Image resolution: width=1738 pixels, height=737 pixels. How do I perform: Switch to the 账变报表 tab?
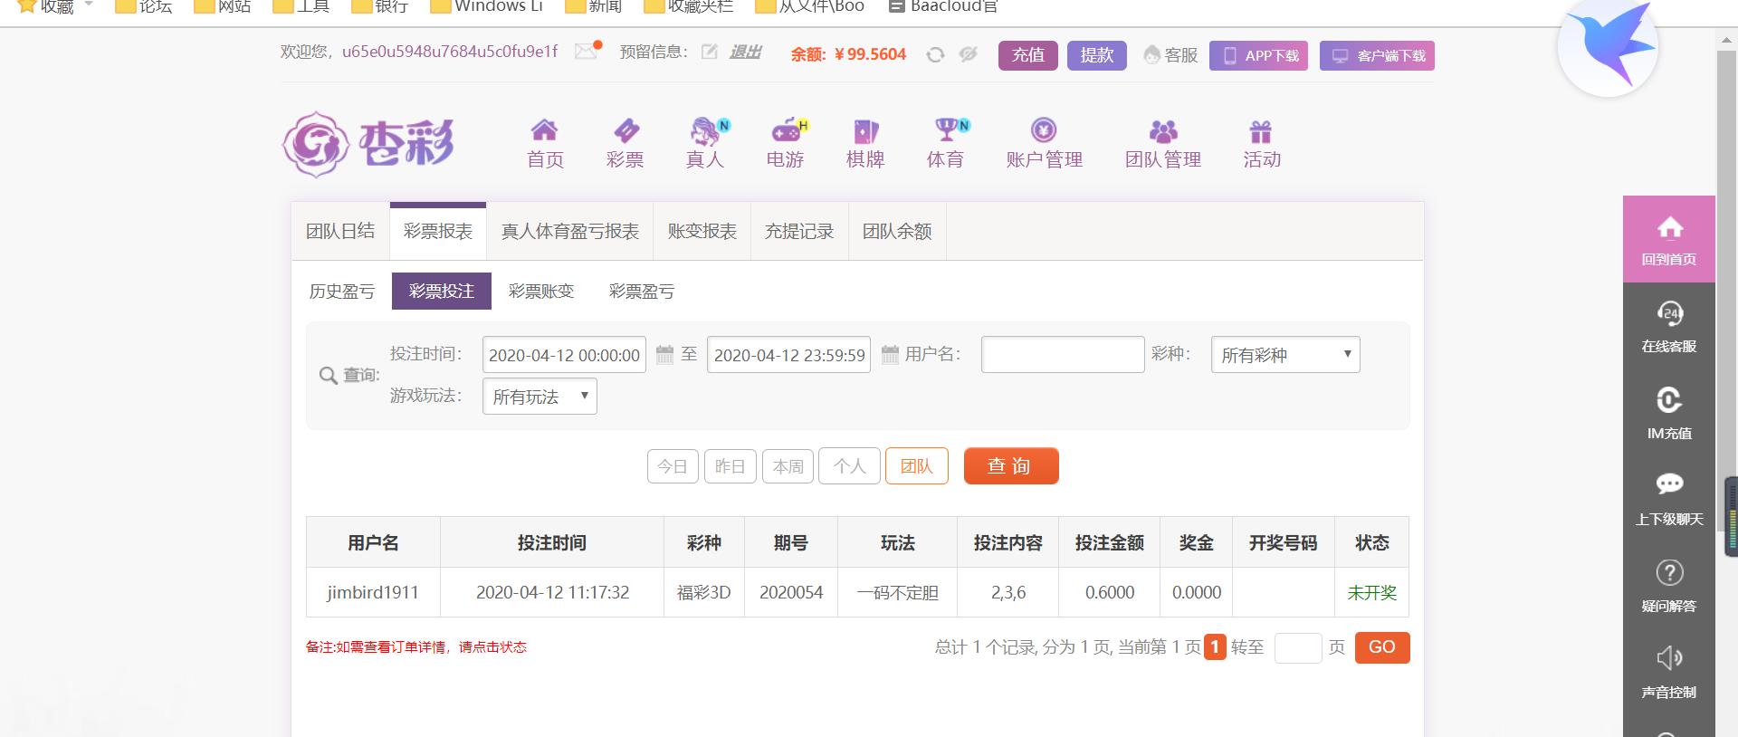tap(702, 232)
